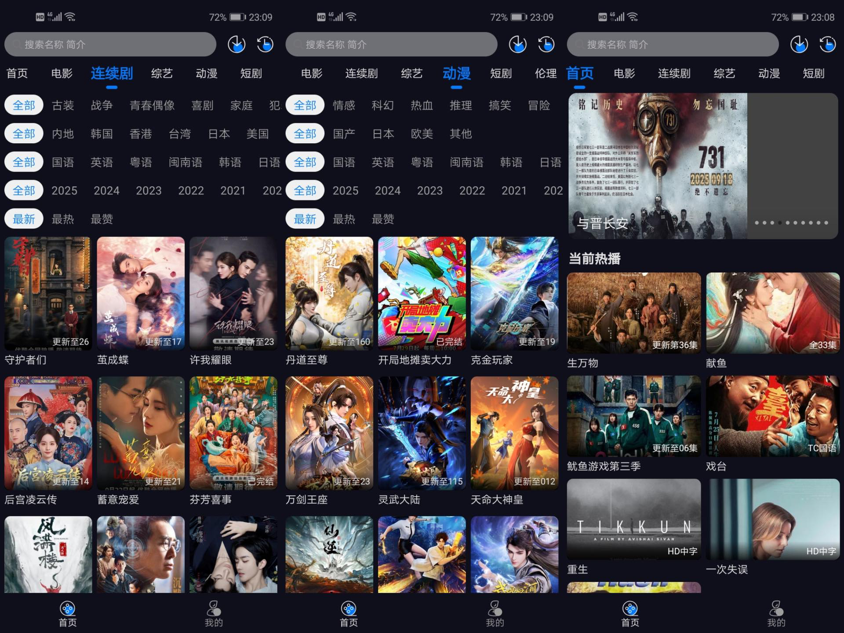This screenshot has width=844, height=633.
Task: Tap download icon above the 731 banner
Action: click(799, 44)
